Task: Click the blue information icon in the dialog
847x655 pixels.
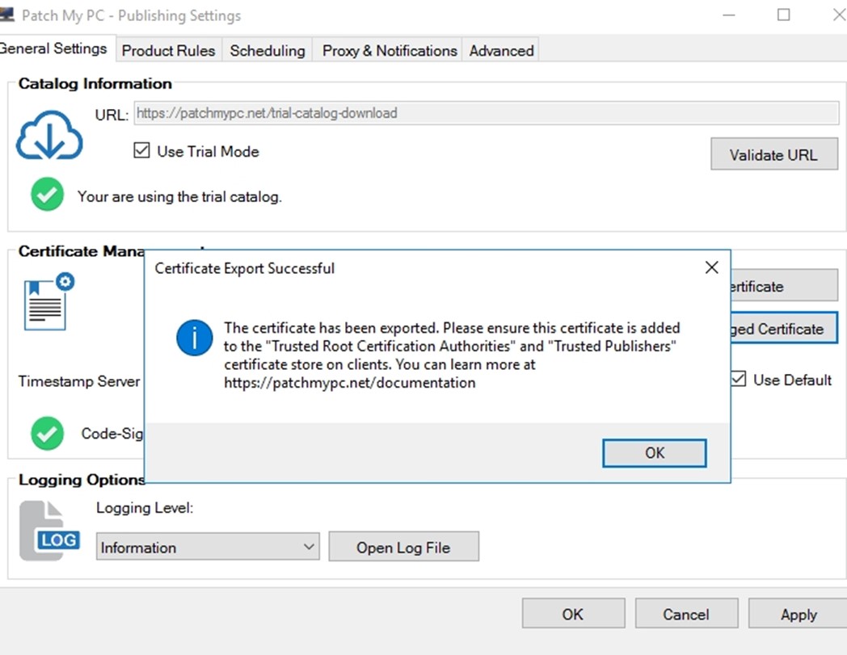Action: coord(195,338)
